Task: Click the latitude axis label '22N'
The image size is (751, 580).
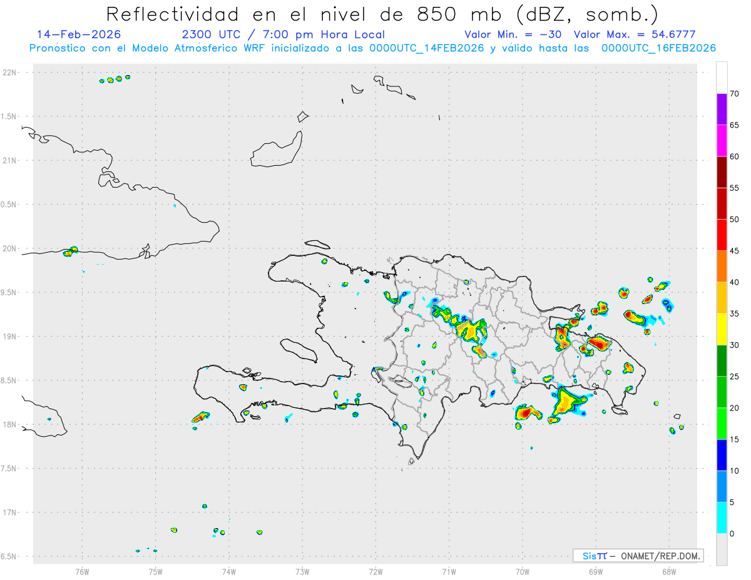Action: coord(11,73)
